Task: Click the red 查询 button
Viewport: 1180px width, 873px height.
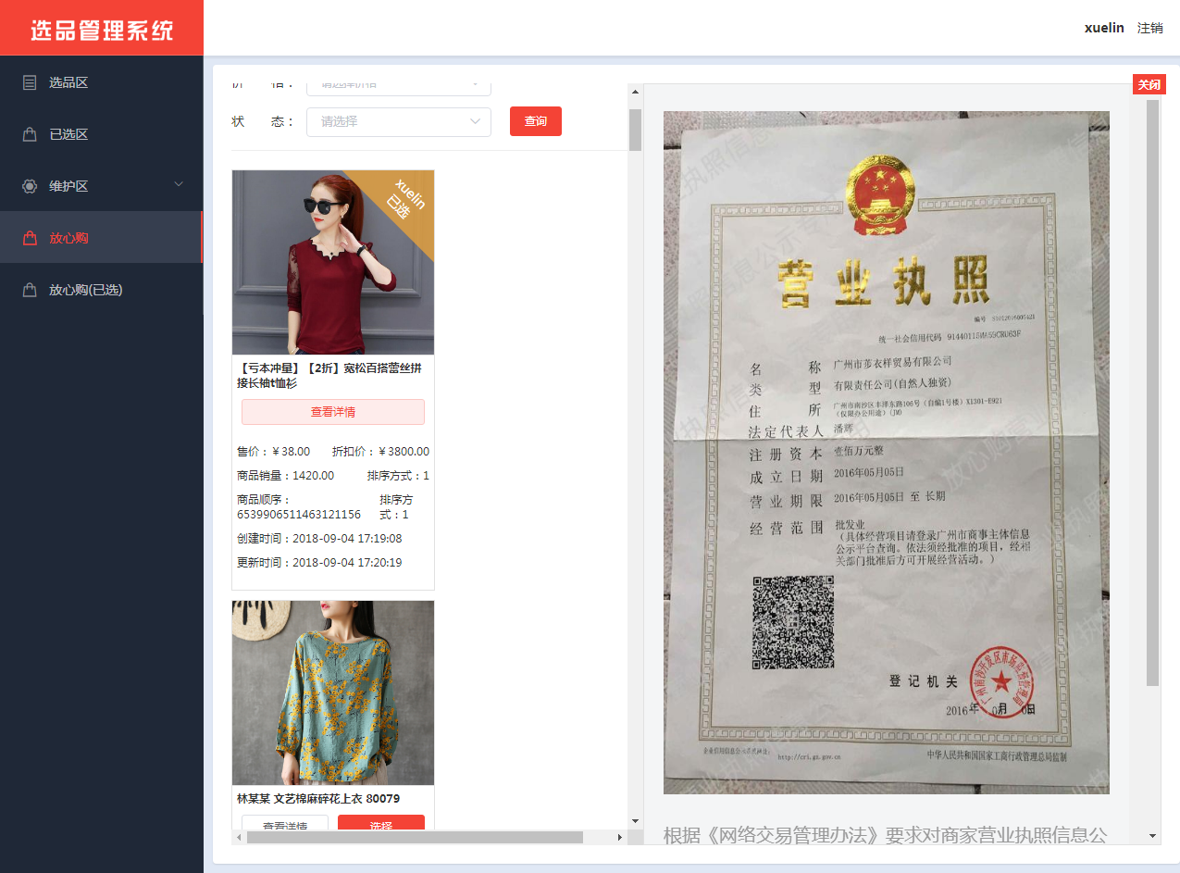Action: 536,121
